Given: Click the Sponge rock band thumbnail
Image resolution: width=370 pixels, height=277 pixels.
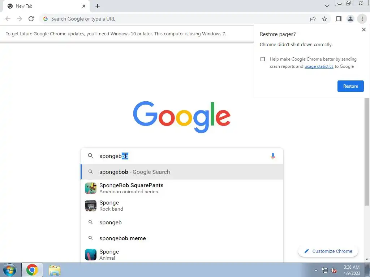Looking at the screenshot, I should point(91,206).
